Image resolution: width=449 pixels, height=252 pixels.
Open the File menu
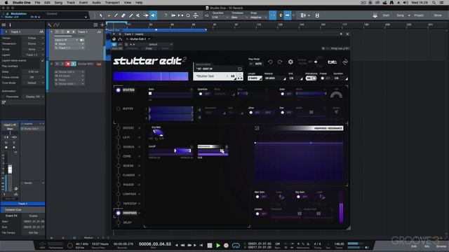[37, 3]
